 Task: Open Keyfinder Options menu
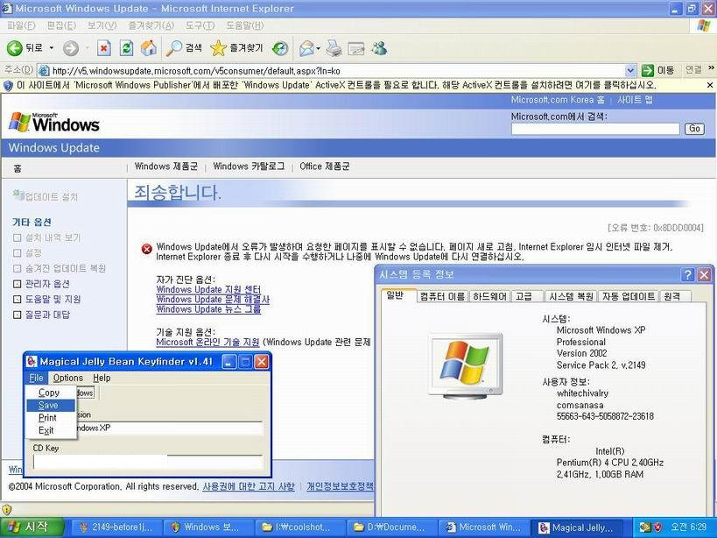pos(67,378)
